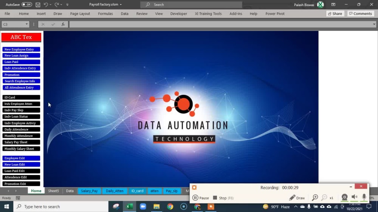The height and width of the screenshot is (212, 378).
Task: Toggle the recorder webcam icon
Action: (x=344, y=197)
